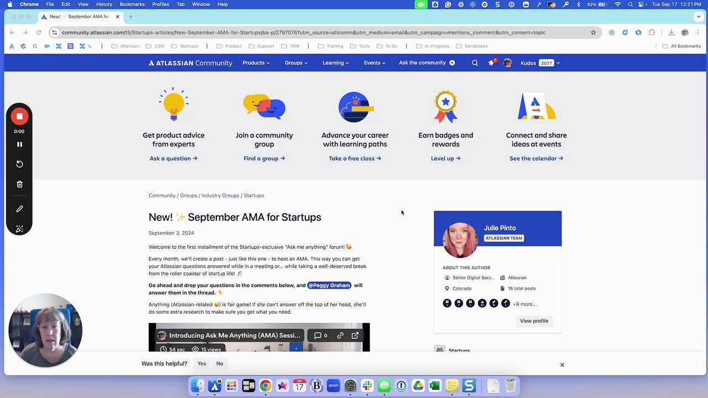Click the sparkle effects icon in recorder panel
Screen dimensions: 708x398
pos(19,229)
